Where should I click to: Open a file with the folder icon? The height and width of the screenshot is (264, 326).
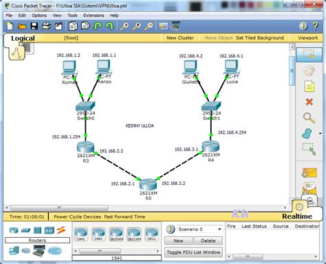click(x=22, y=26)
